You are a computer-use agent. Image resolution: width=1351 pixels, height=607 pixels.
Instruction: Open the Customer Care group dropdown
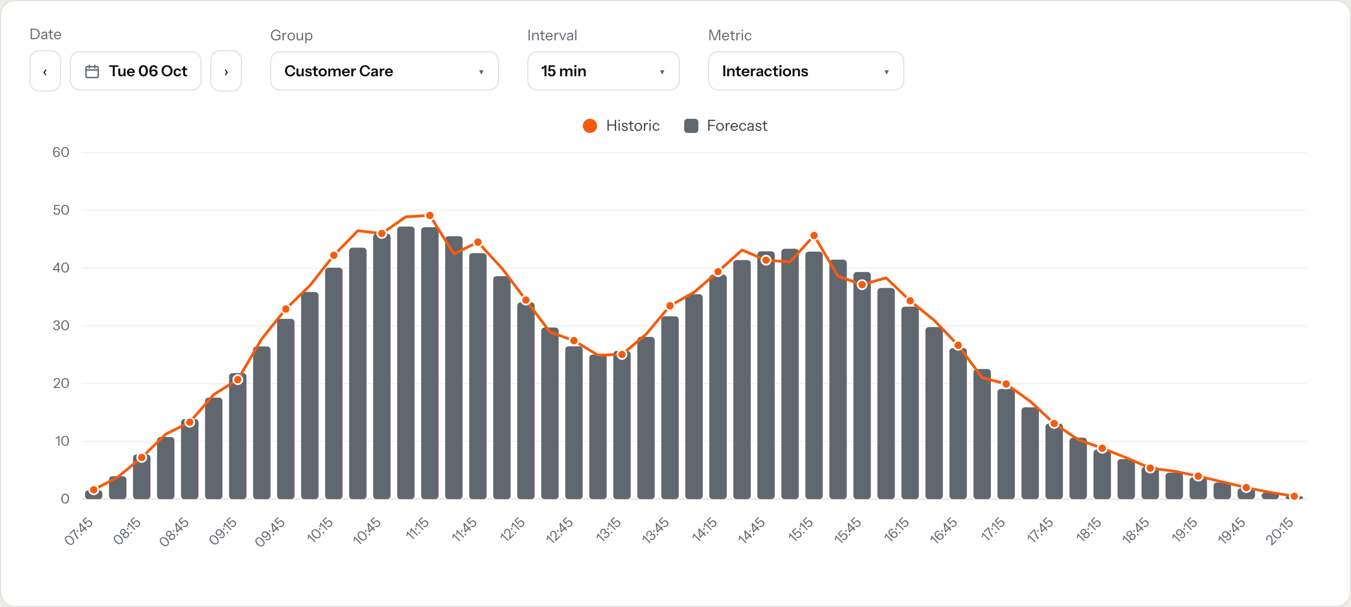[385, 71]
